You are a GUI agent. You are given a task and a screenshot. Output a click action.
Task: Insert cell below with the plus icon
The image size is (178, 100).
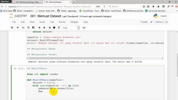[18, 28]
